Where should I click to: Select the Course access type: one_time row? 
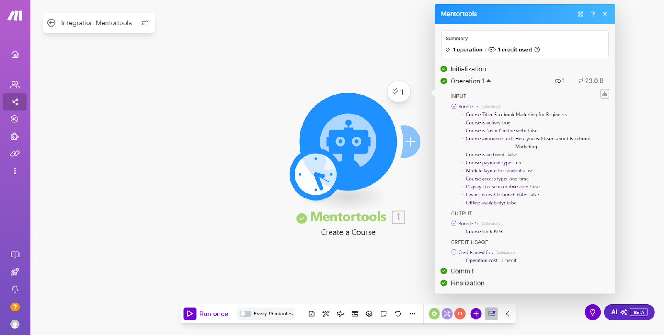coord(497,179)
